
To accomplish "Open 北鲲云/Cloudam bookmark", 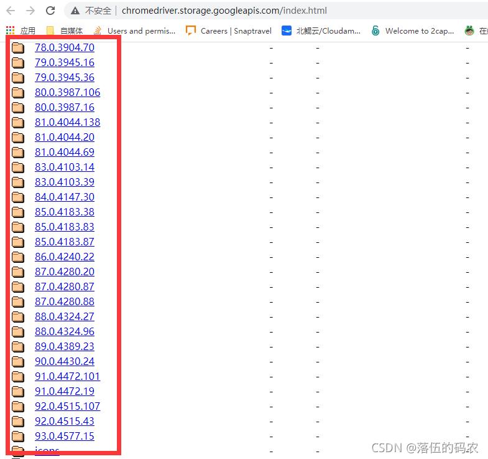I will [321, 31].
